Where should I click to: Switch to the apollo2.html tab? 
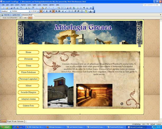tap(16, 15)
